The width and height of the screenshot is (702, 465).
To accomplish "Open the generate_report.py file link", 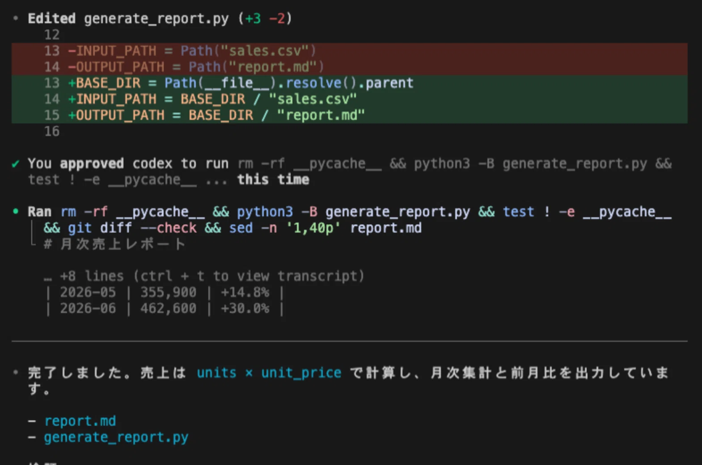I will pyautogui.click(x=116, y=437).
